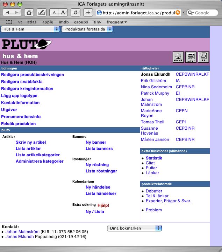
Task: Click the browser home toolbar button
Action: tap(29, 13)
